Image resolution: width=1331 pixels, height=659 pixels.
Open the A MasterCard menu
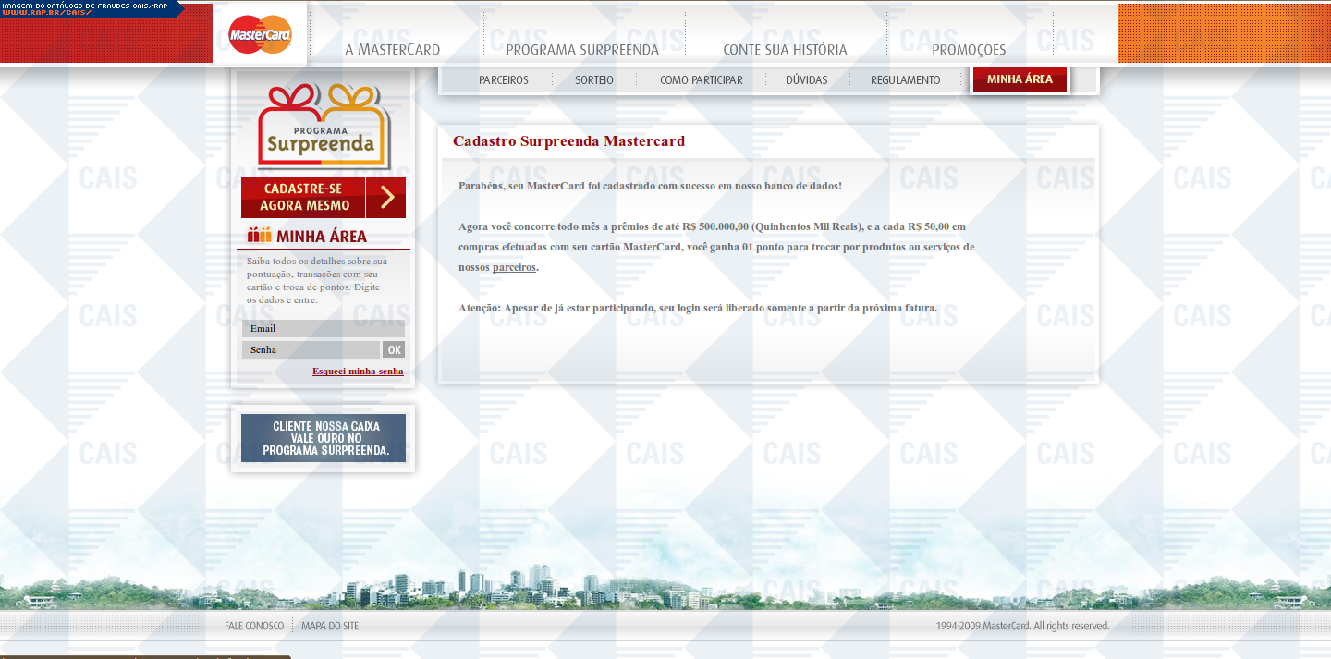(x=392, y=50)
